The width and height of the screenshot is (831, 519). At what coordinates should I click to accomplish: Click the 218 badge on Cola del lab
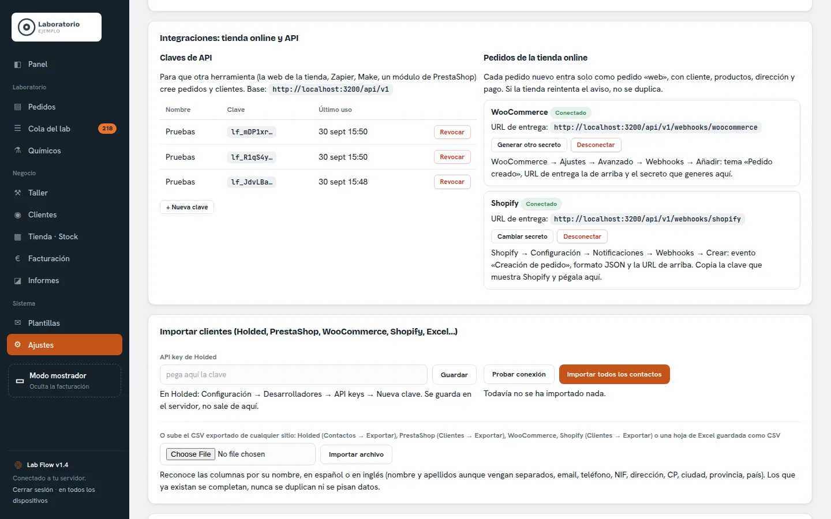(x=107, y=129)
